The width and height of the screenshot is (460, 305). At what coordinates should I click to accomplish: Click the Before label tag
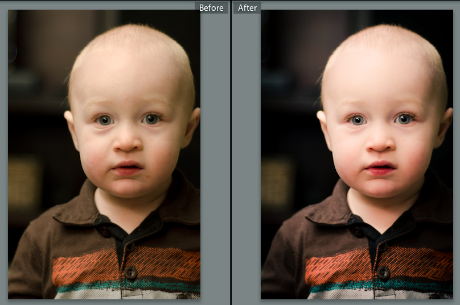point(211,8)
